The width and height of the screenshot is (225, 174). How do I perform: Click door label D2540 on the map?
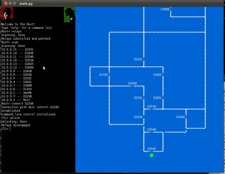tap(152, 129)
